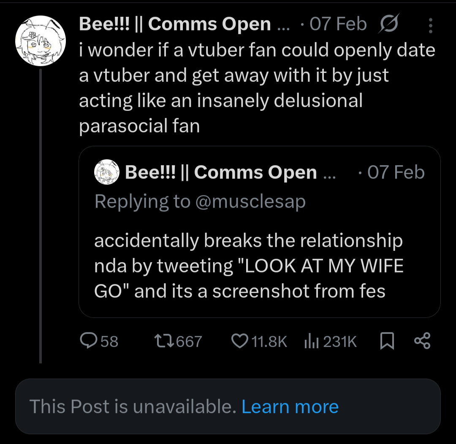Open quoted tweet's small avatar
456x444 pixels.
point(107,172)
